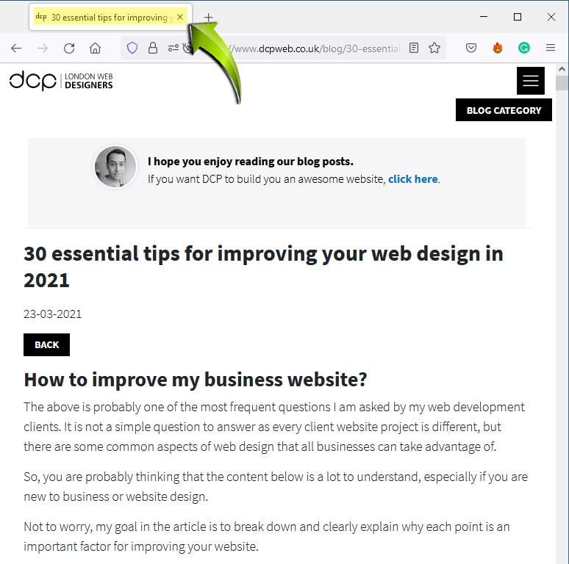Open a new tab with plus button
The height and width of the screenshot is (564, 569).
208,17
